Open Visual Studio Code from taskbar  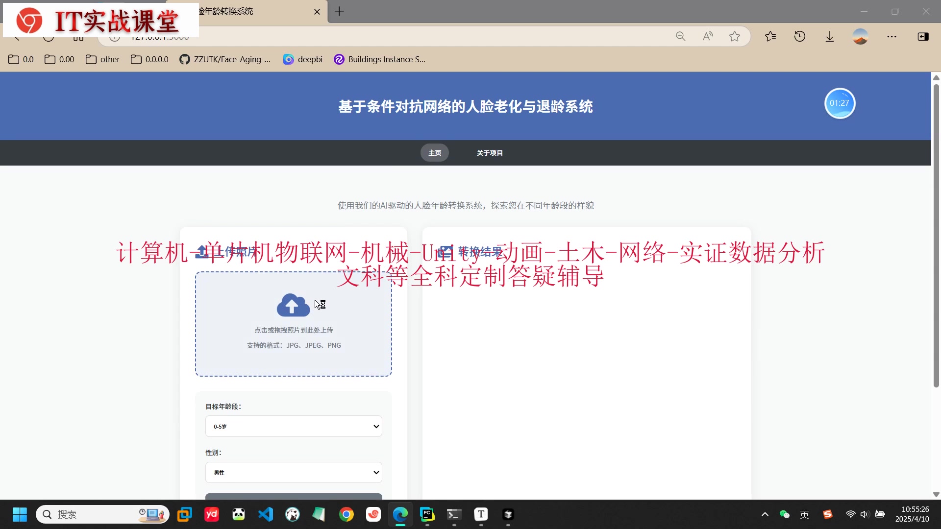(x=266, y=514)
